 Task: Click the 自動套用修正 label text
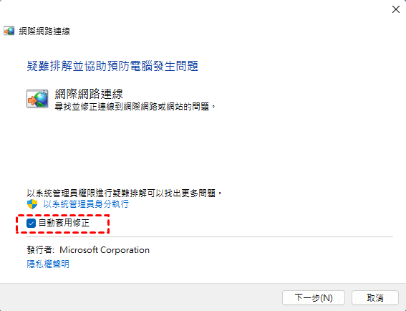pyautogui.click(x=64, y=223)
